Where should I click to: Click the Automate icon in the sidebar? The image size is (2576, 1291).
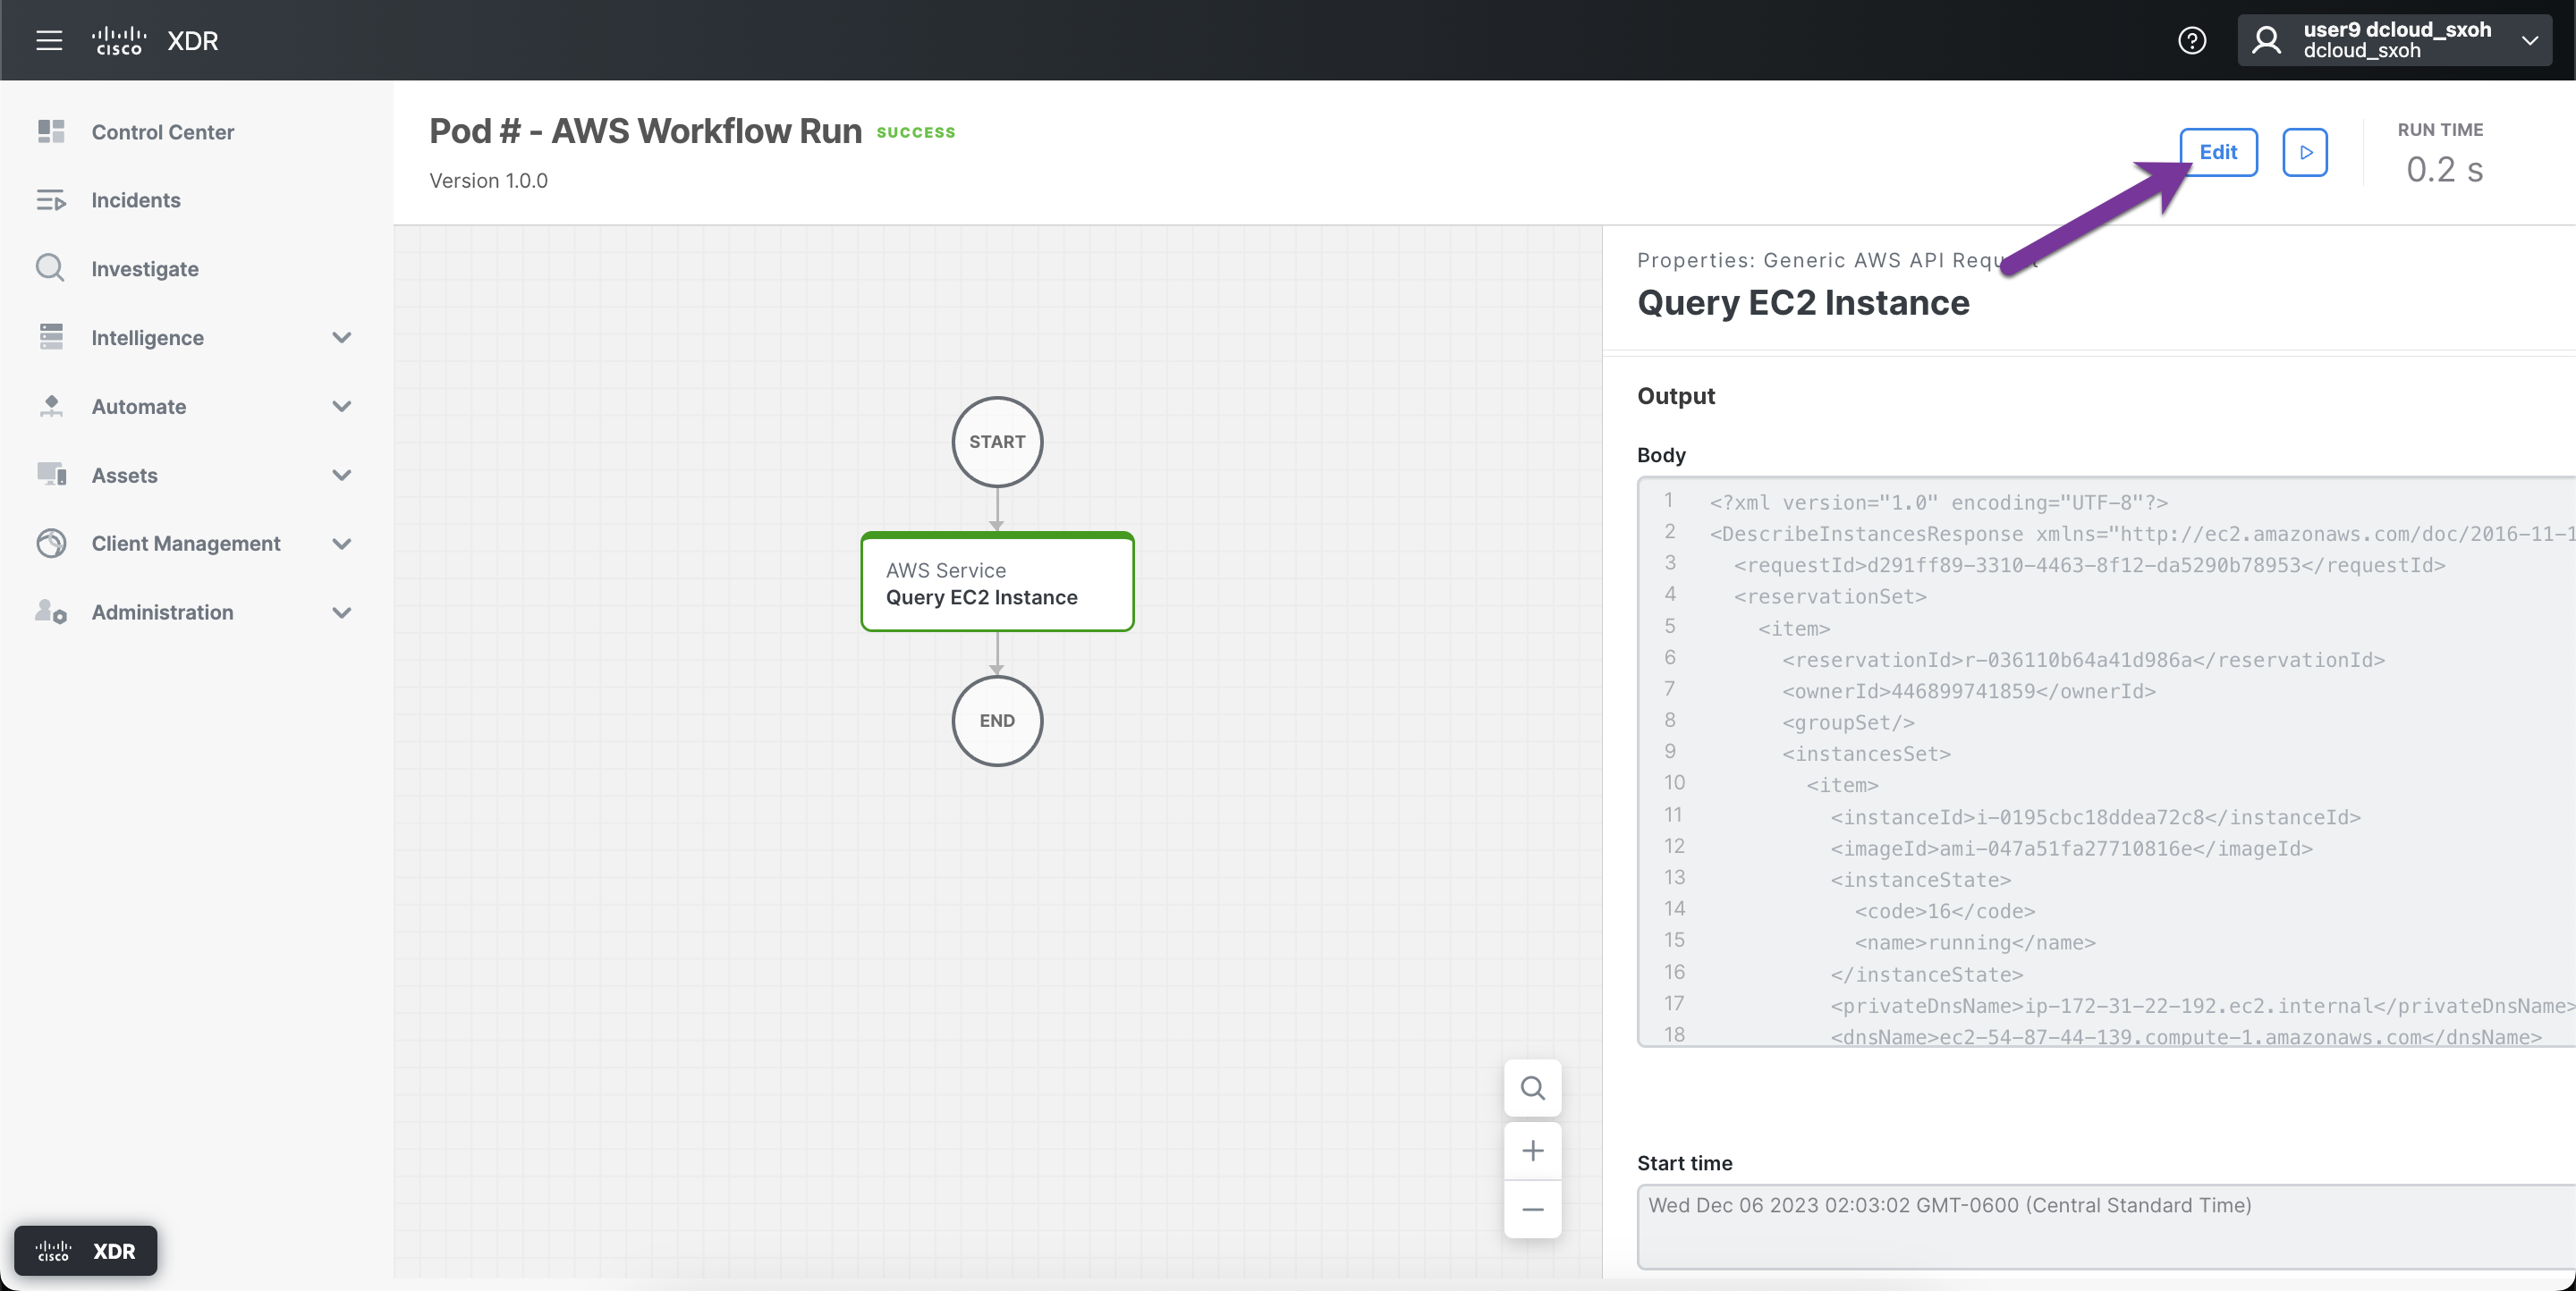[x=51, y=406]
